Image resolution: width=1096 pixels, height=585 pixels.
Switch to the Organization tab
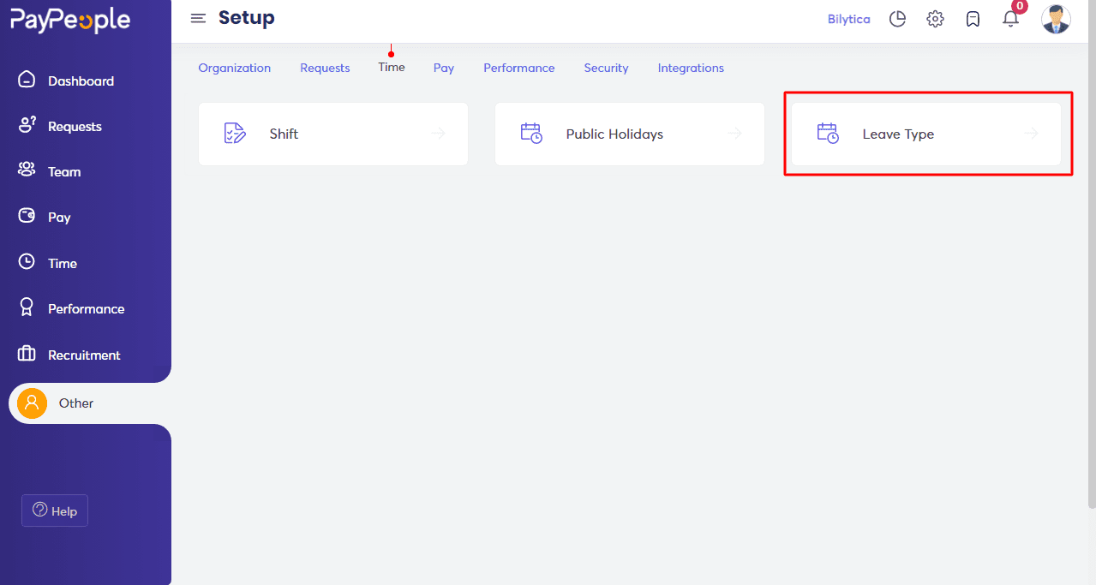point(235,68)
